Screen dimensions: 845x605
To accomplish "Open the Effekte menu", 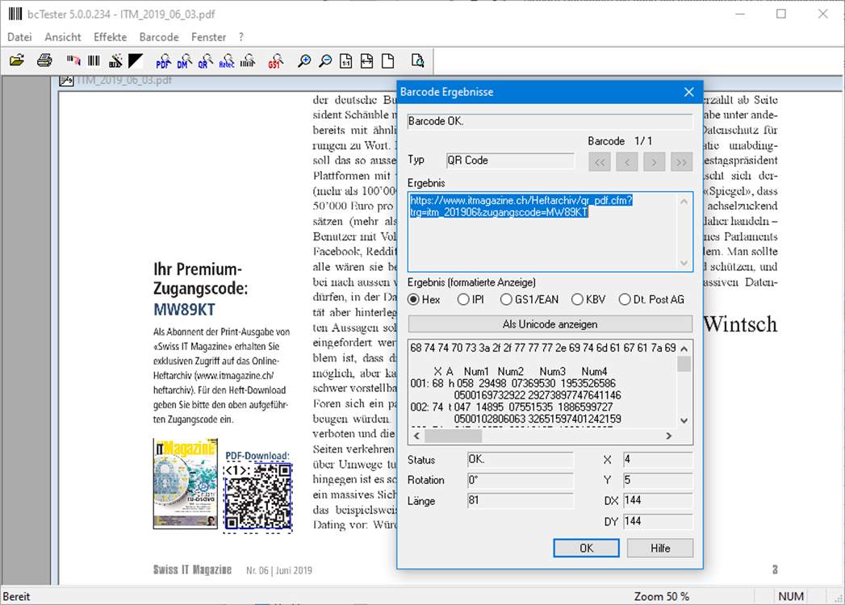I will pyautogui.click(x=110, y=37).
